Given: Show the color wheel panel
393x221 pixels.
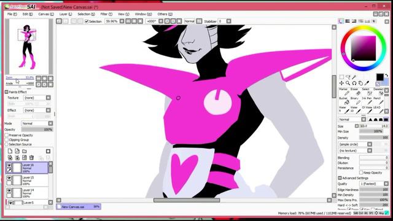Looking at the screenshot, I should coord(341,21).
